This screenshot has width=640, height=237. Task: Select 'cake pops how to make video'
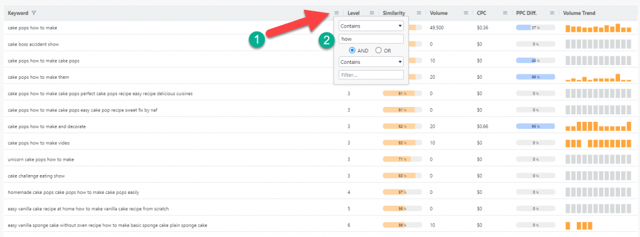39,143
